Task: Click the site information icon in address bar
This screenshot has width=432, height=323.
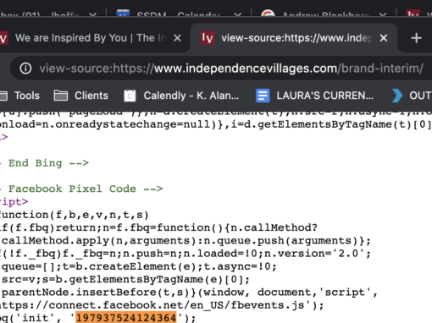Action: pyautogui.click(x=25, y=68)
